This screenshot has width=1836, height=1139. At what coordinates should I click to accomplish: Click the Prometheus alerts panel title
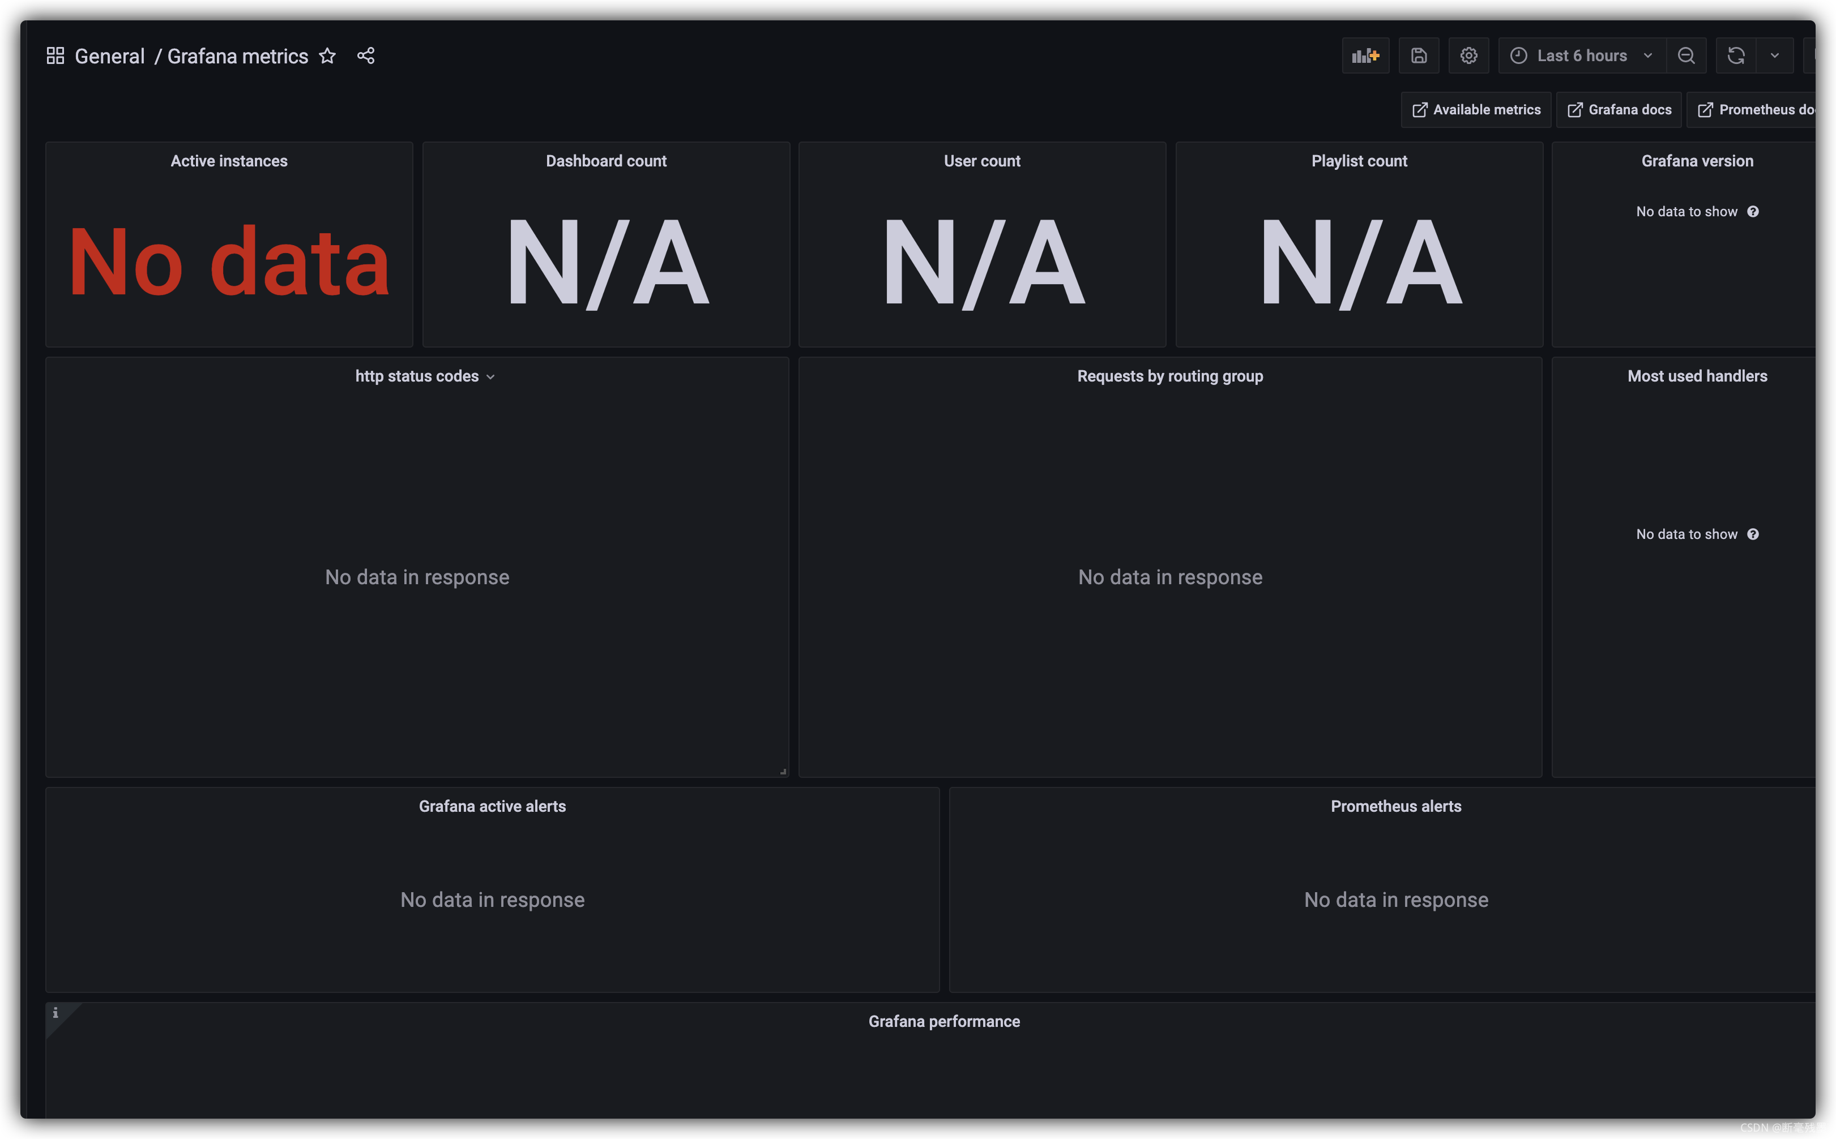[x=1396, y=807]
